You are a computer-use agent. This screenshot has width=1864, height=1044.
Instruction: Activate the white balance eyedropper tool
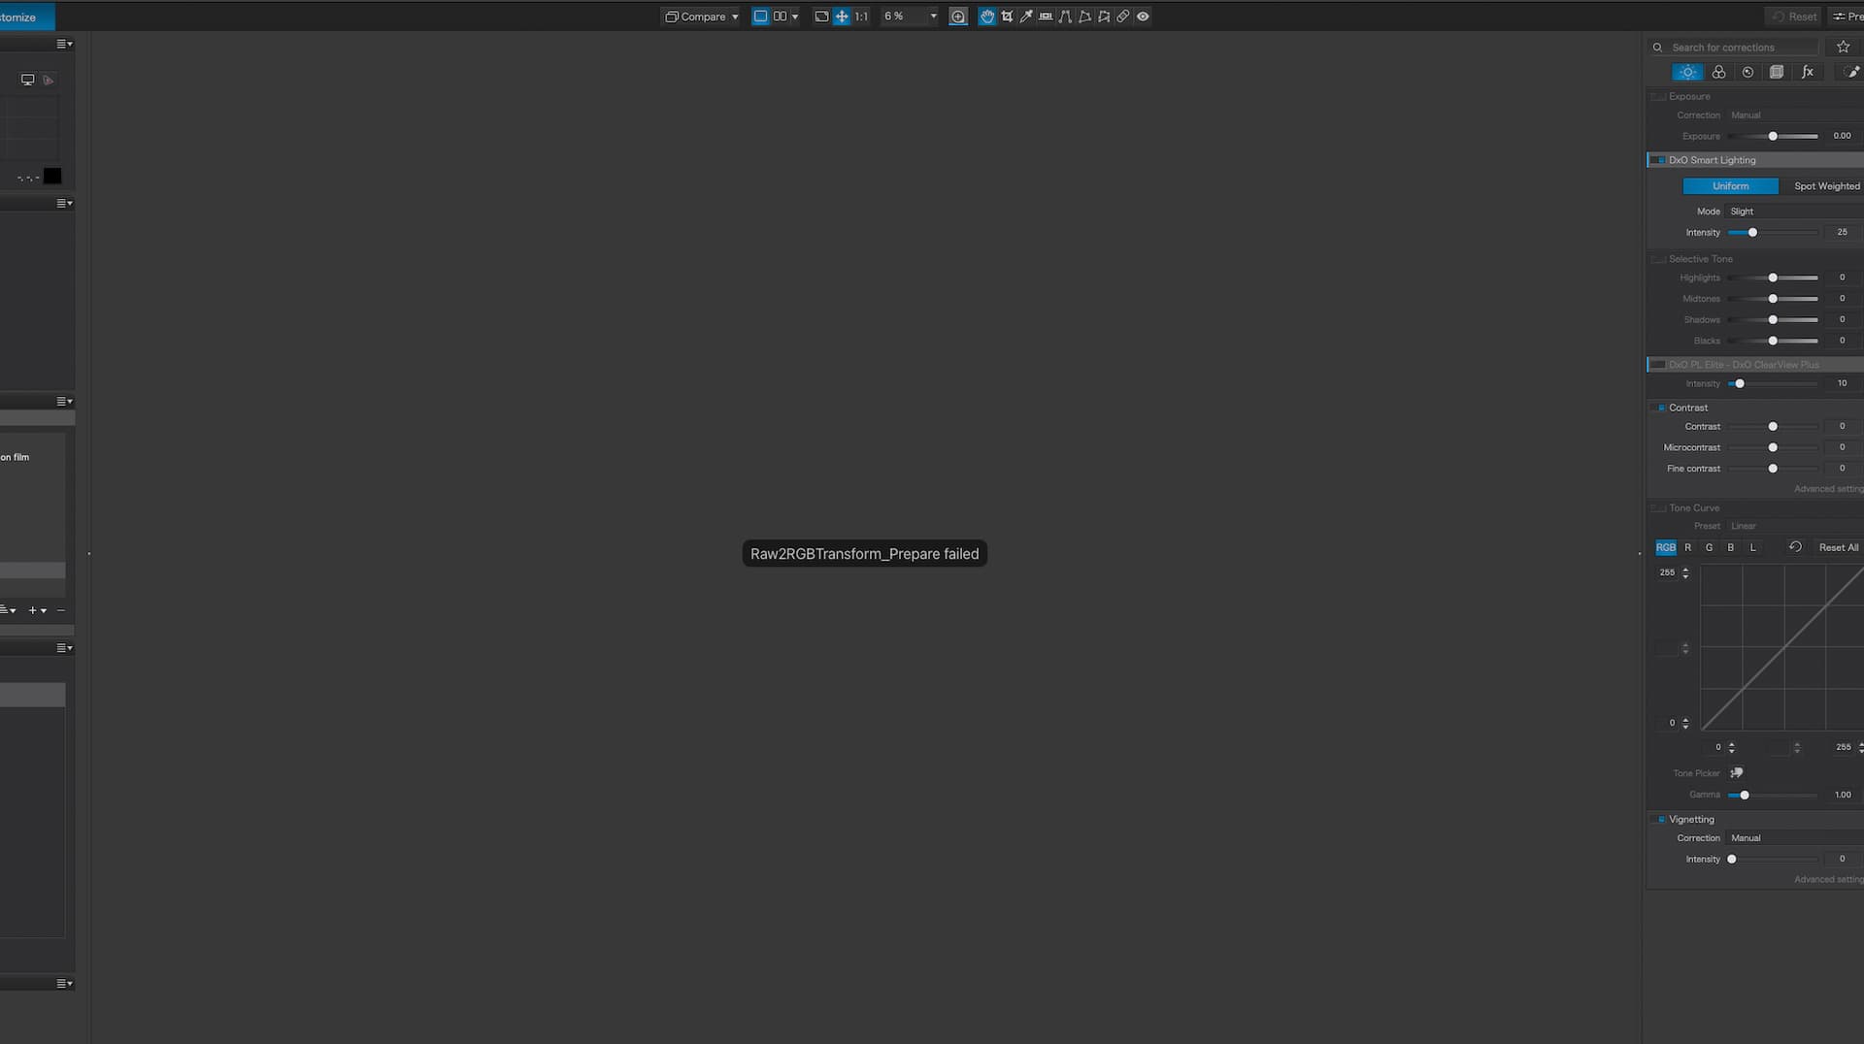click(1026, 16)
